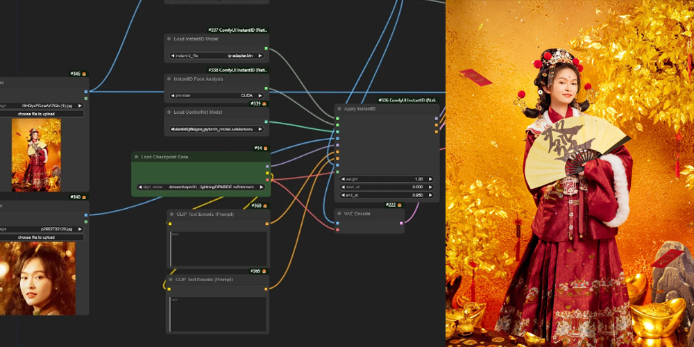Click the large output image preview on the right
The width and height of the screenshot is (694, 347).
570,173
